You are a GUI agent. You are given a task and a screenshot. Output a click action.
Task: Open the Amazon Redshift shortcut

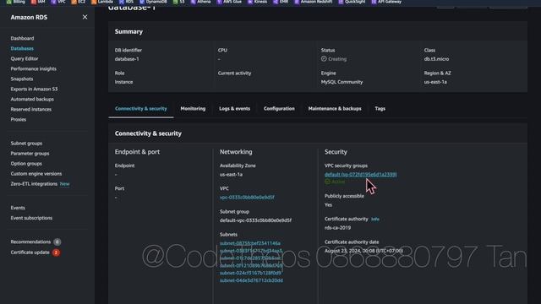pyautogui.click(x=314, y=2)
